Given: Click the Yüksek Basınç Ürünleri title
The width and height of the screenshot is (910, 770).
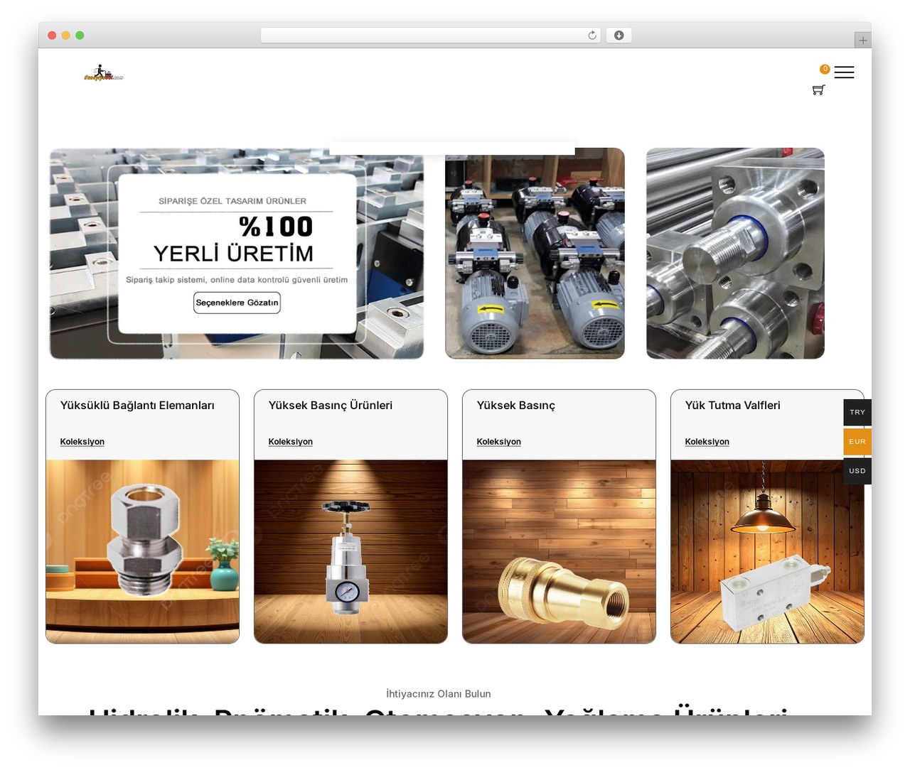Looking at the screenshot, I should point(331,406).
